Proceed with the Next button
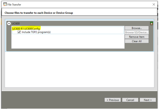The image size is (159, 110). point(148,100)
